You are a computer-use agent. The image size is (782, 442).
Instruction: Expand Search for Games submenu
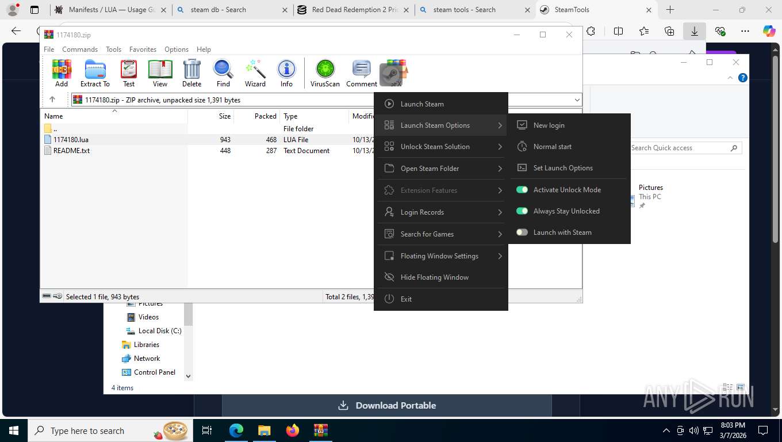(500, 234)
